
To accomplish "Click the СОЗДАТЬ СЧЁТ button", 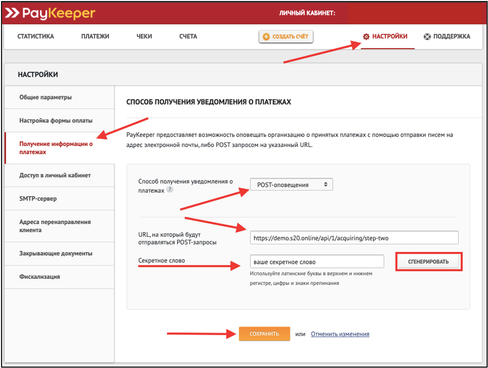I will [x=286, y=36].
